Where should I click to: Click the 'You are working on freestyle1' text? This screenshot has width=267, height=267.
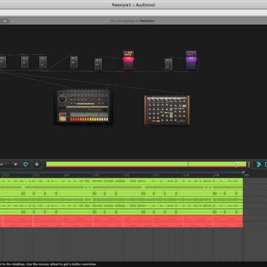tap(132, 21)
